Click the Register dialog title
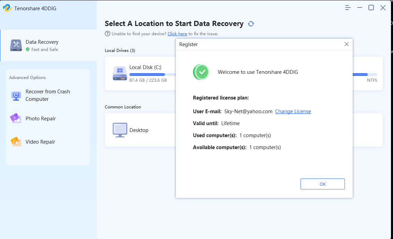The height and width of the screenshot is (239, 393). (x=188, y=44)
